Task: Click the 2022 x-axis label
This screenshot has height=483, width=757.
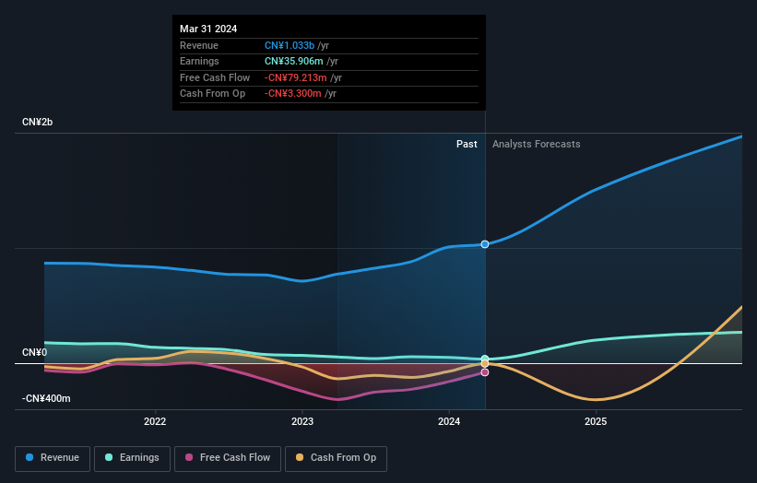Action: tap(155, 422)
